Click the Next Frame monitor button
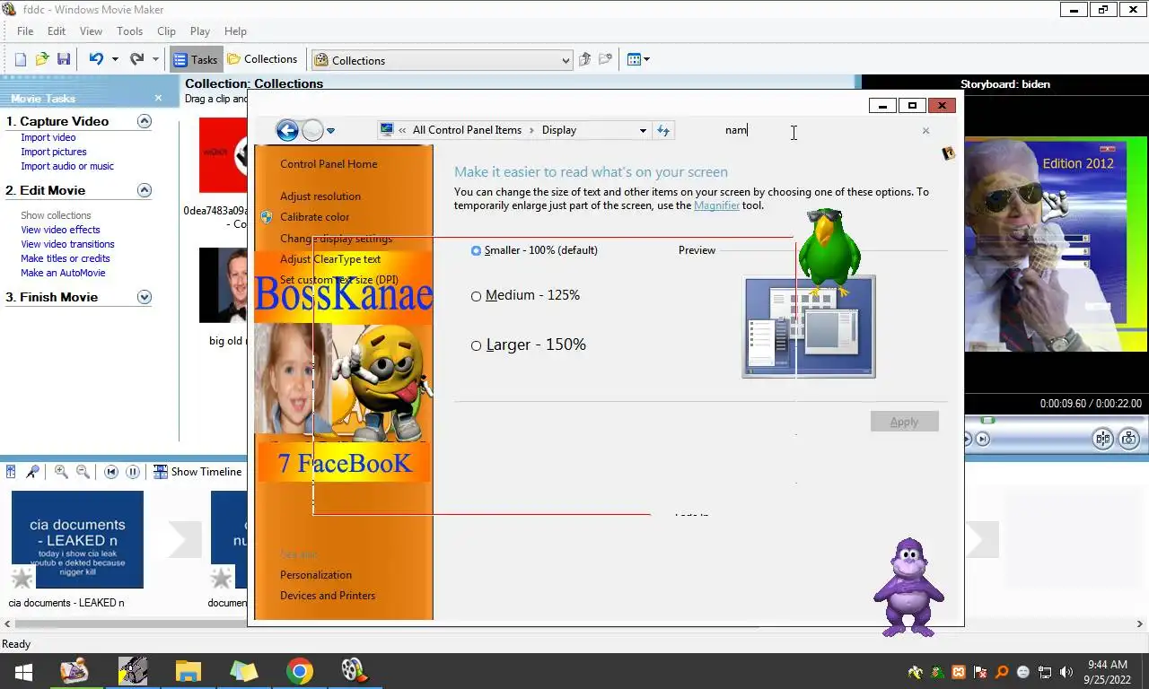This screenshot has height=689, width=1149. (x=983, y=439)
